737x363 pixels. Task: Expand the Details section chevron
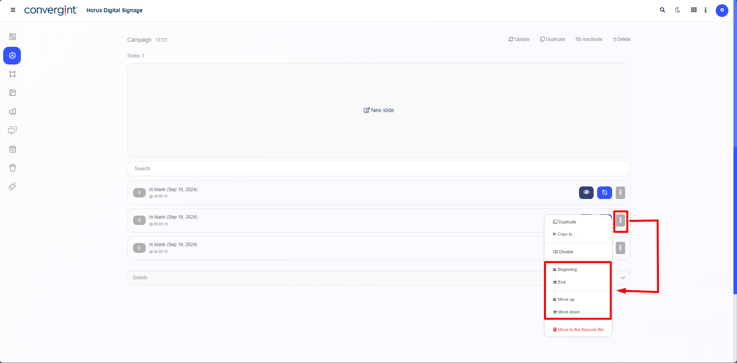(623, 278)
